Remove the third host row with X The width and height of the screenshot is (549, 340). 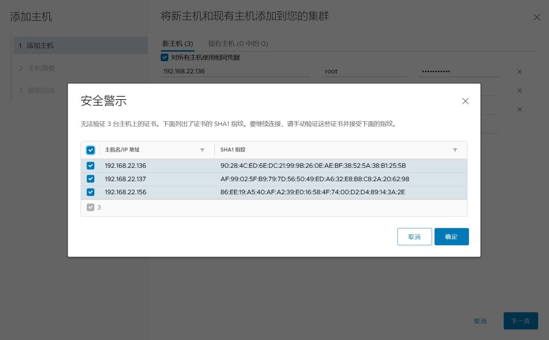coord(520,109)
